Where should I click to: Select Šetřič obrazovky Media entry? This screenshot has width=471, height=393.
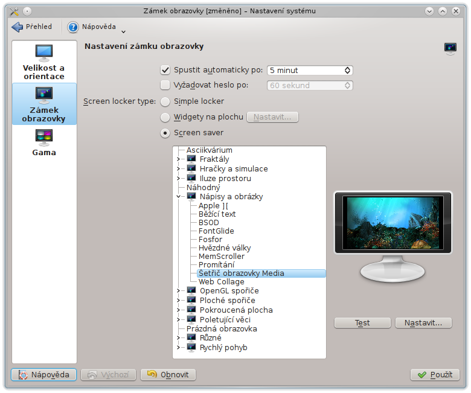tap(261, 273)
